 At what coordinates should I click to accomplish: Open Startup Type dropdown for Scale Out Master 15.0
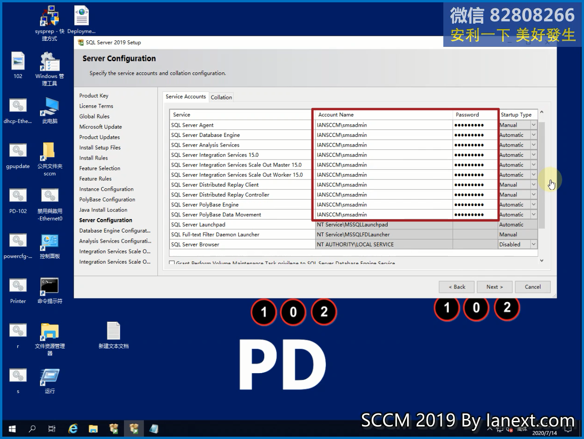click(x=533, y=165)
